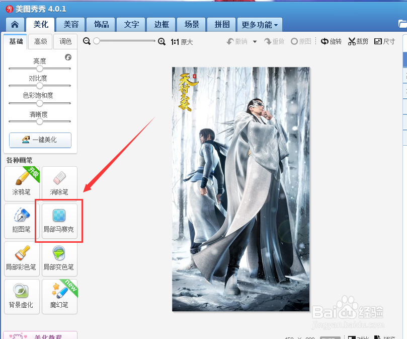Open the 美化教程 tutorial link
The width and height of the screenshot is (407, 339).
[x=40, y=335]
